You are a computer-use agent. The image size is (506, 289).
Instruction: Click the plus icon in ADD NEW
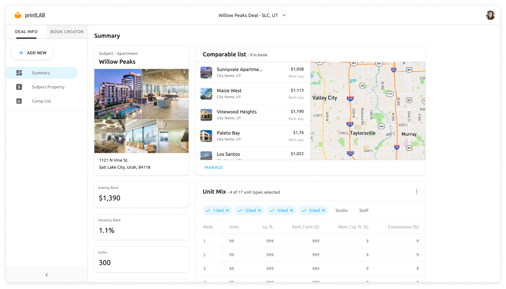point(21,53)
